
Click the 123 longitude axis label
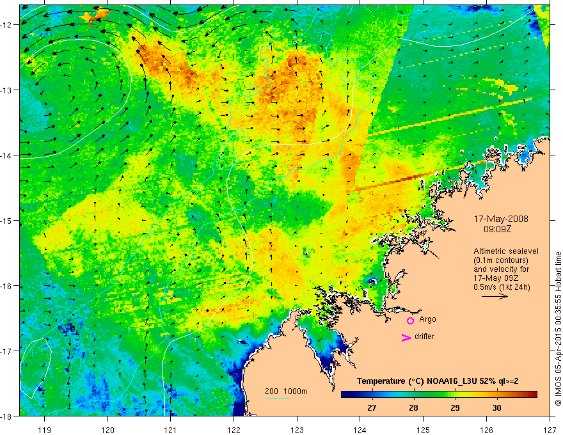297,430
